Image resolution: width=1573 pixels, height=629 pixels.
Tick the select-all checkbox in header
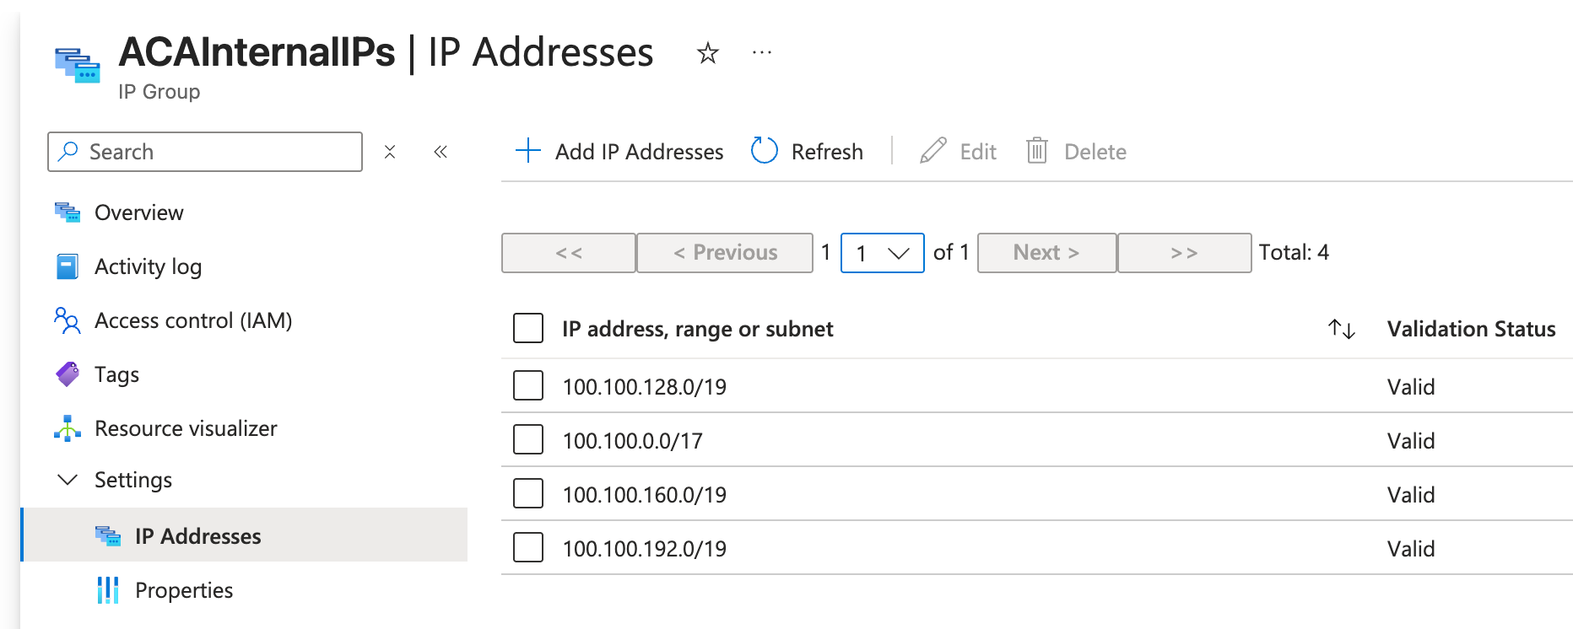click(528, 329)
